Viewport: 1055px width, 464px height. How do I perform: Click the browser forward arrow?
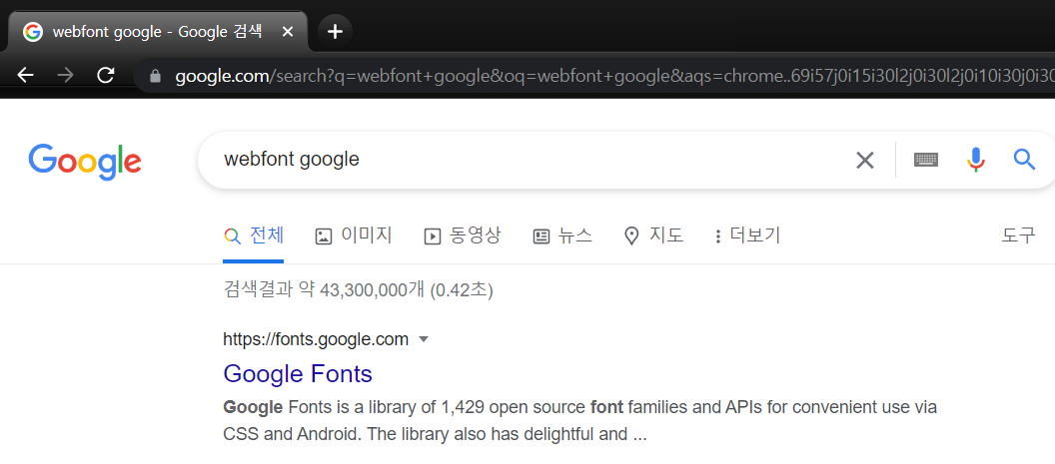(x=65, y=75)
